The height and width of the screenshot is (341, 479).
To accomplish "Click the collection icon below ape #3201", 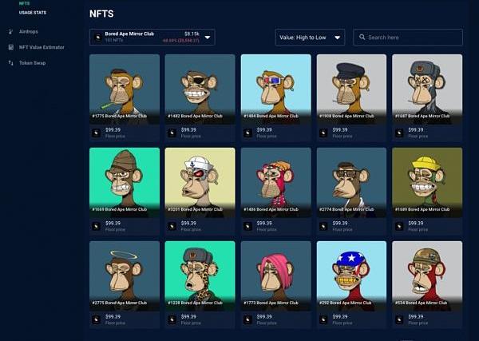I will pyautogui.click(x=172, y=227).
